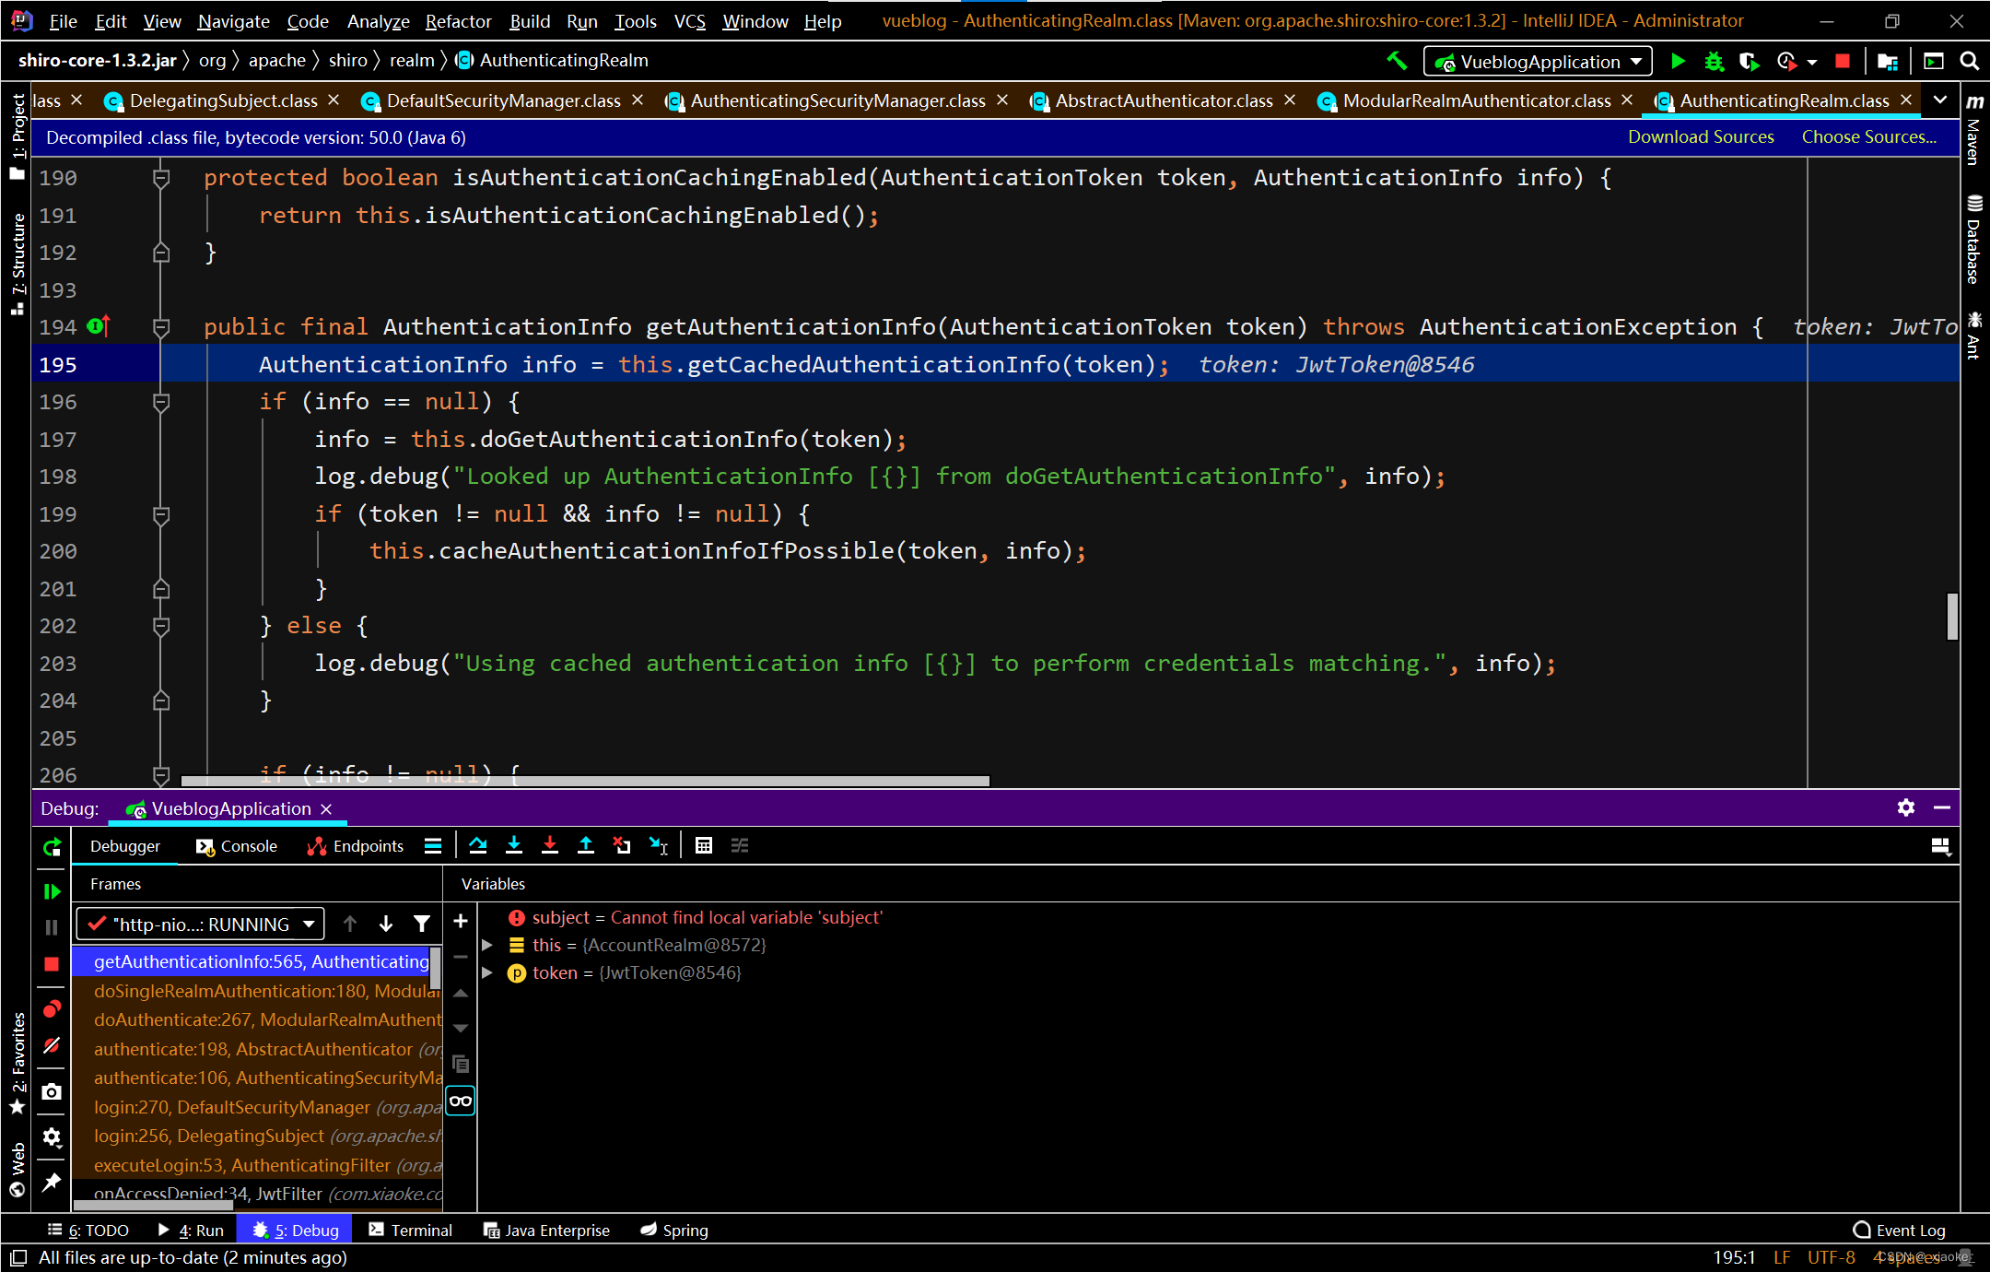Expand the token JwtToken variable
The width and height of the screenshot is (1990, 1272).
coord(487,972)
